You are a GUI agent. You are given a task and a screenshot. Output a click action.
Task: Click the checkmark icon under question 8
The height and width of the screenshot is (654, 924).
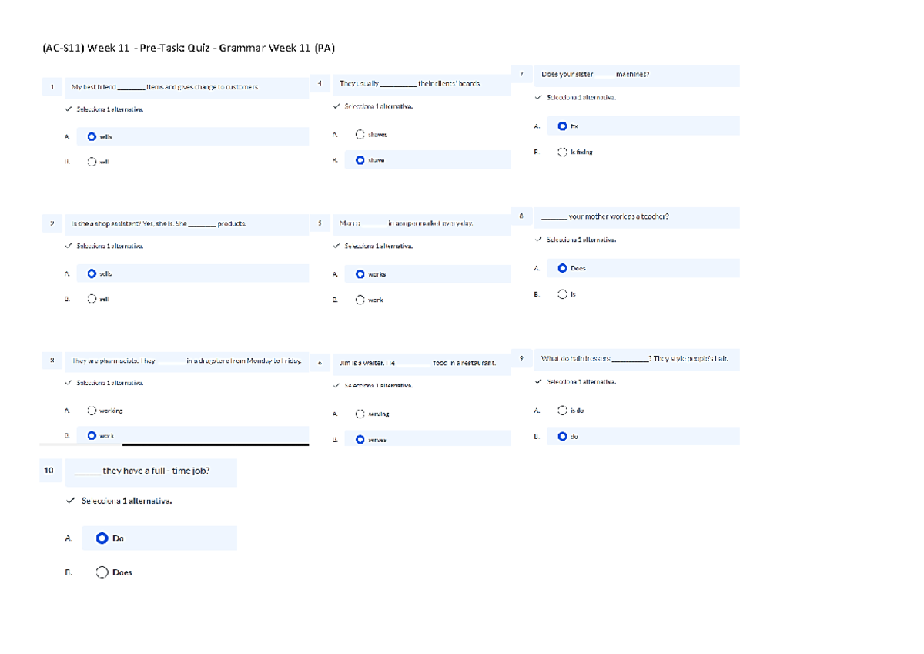coord(539,240)
